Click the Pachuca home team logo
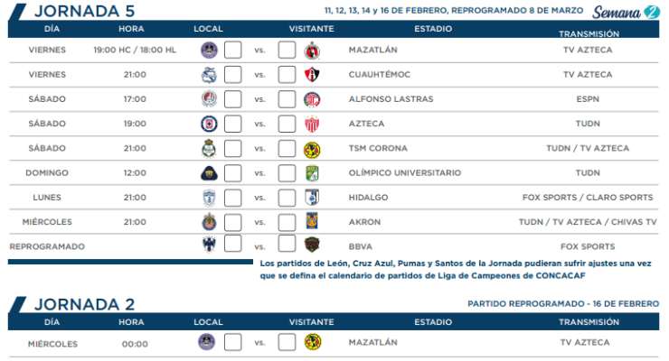Image resolution: width=669 pixels, height=361 pixels. [x=209, y=197]
